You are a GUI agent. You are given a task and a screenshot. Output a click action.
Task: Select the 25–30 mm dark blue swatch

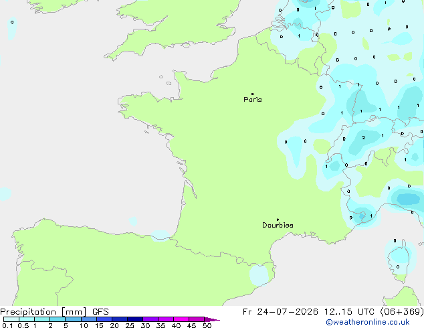[135, 319]
